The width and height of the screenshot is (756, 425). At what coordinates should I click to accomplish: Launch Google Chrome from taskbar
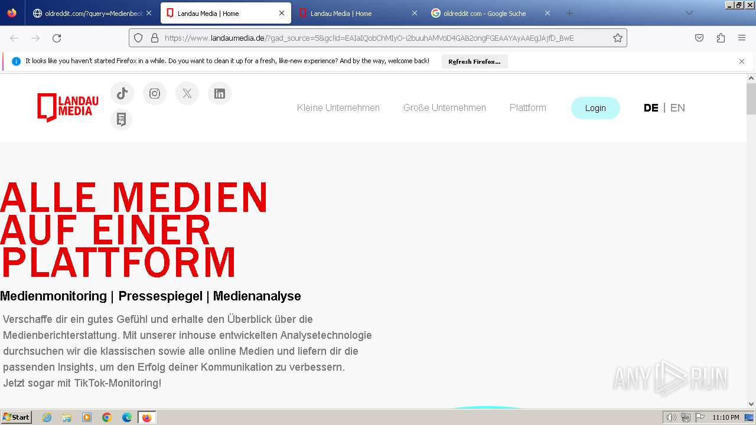click(107, 417)
